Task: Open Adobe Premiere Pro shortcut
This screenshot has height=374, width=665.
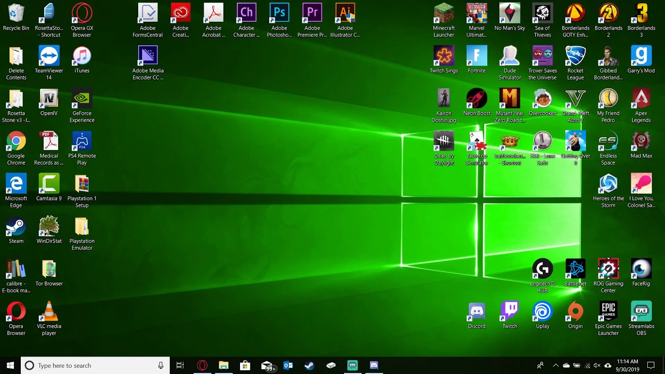Action: point(312,20)
